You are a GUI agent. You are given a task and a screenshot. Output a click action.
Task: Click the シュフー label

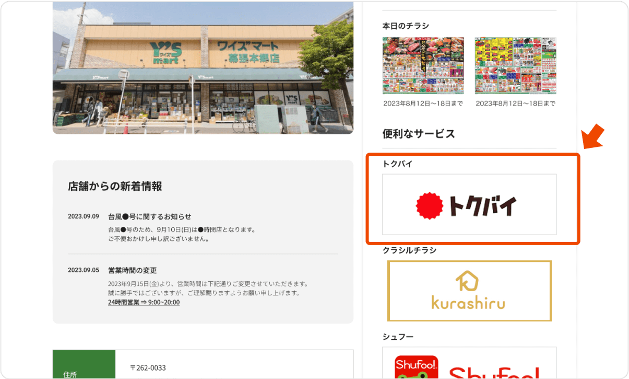(x=398, y=337)
